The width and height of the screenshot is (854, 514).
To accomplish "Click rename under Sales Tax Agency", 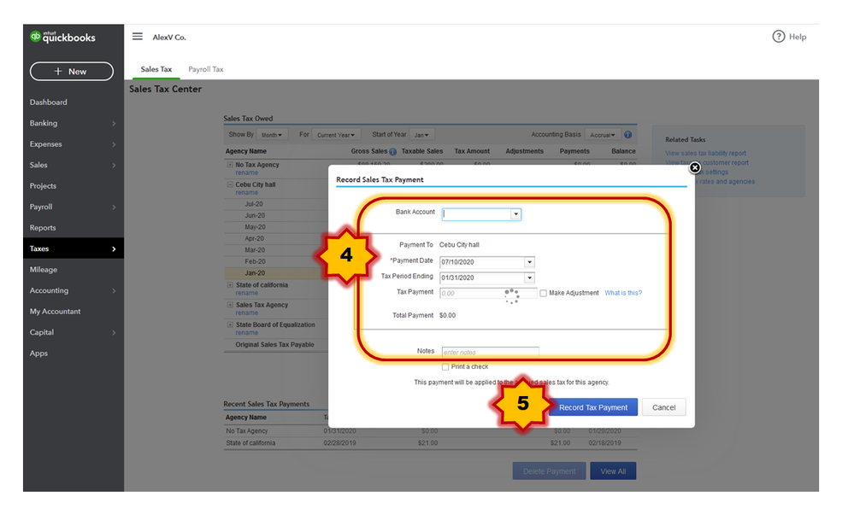I will pos(246,313).
